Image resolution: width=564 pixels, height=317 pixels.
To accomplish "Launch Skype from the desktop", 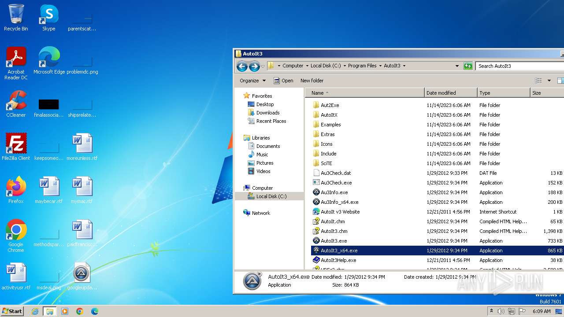I will (49, 18).
